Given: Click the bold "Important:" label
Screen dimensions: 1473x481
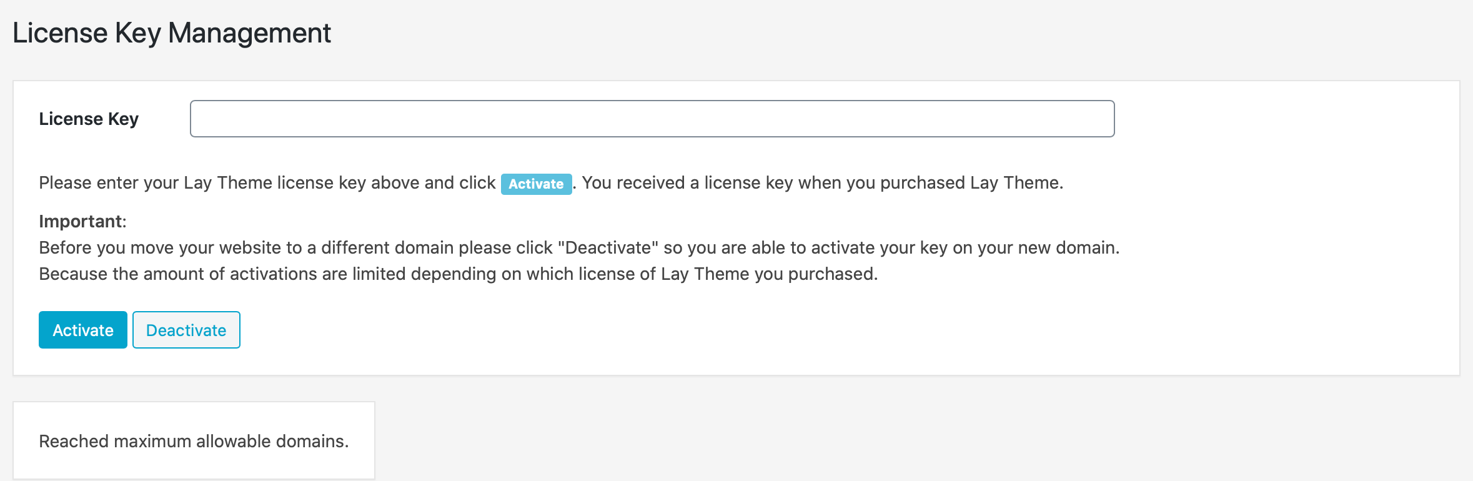Looking at the screenshot, I should coord(82,221).
